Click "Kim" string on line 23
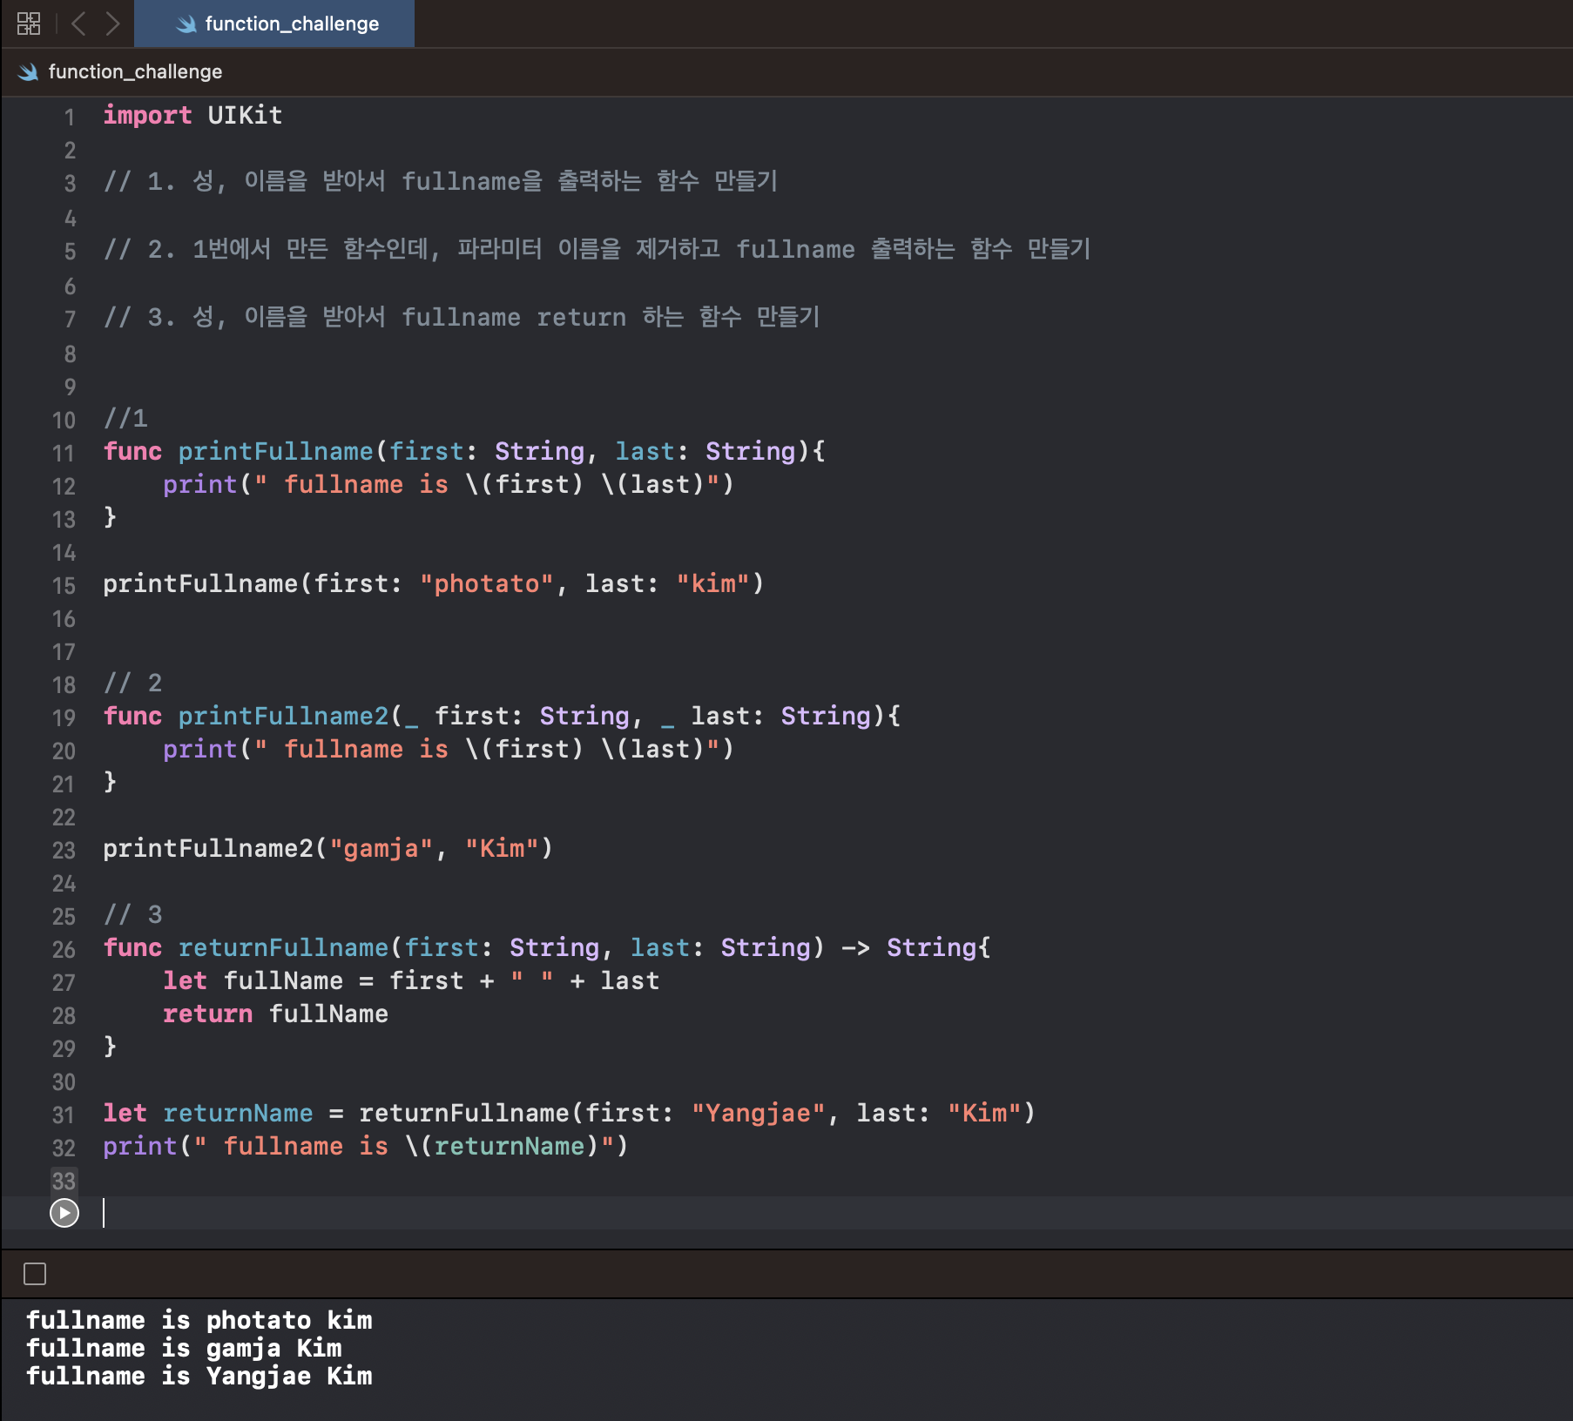Viewport: 1573px width, 1421px height. [503, 848]
